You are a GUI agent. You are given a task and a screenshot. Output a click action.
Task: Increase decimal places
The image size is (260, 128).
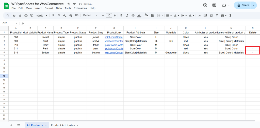(x=71, y=15)
